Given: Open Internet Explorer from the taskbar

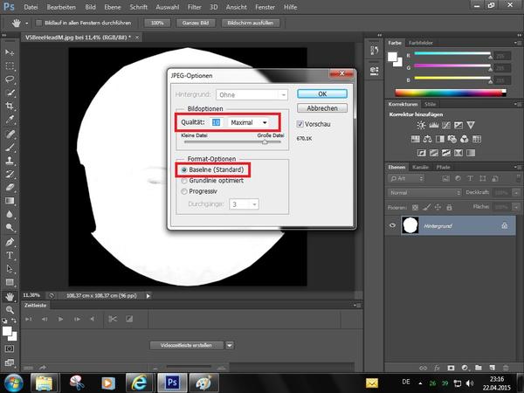Looking at the screenshot, I should click(x=139, y=383).
